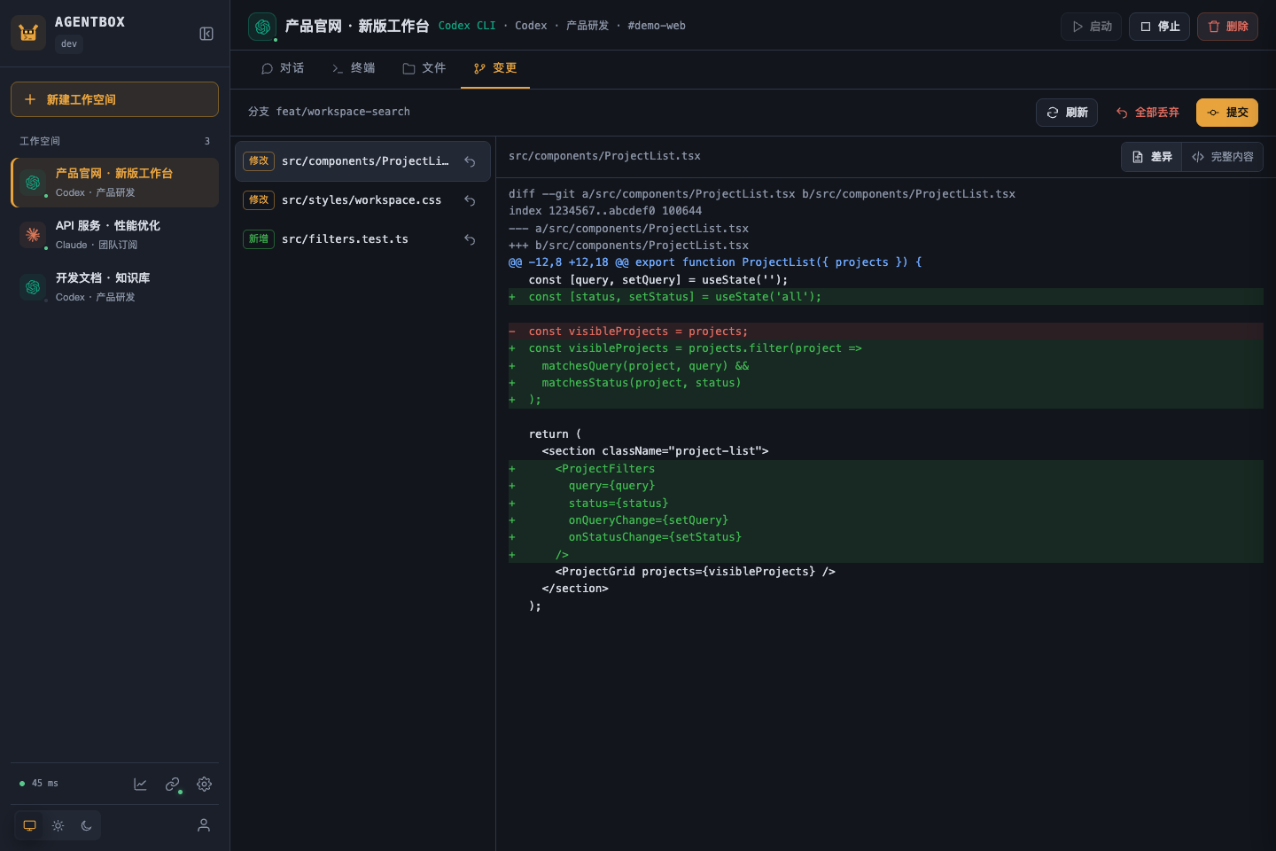Image resolution: width=1276 pixels, height=851 pixels.
Task: Click the Codex icon of 开发文档 workspace
Action: (x=33, y=287)
